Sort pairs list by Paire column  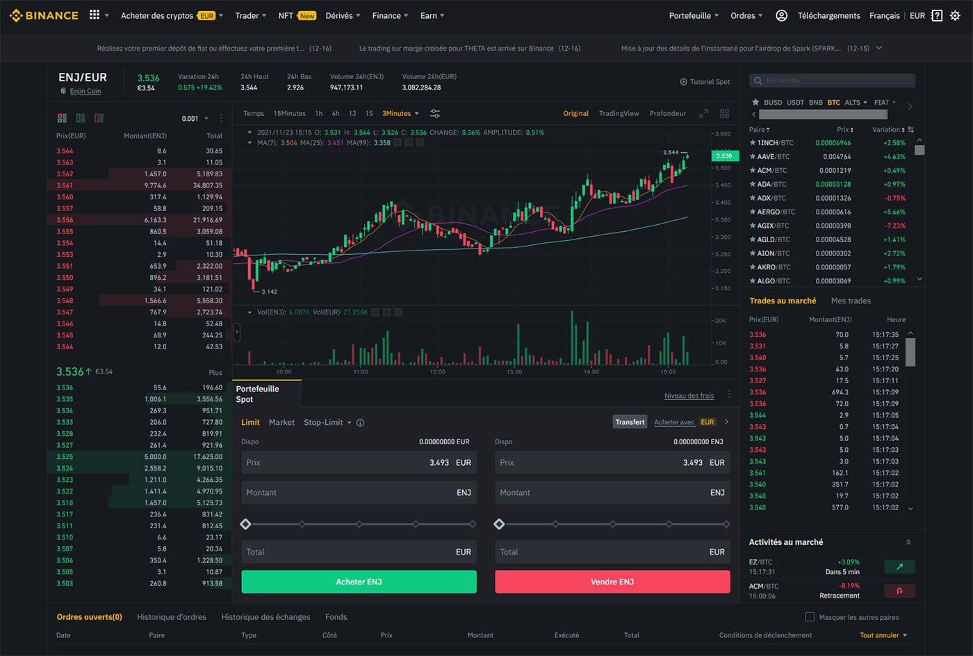[x=760, y=129]
